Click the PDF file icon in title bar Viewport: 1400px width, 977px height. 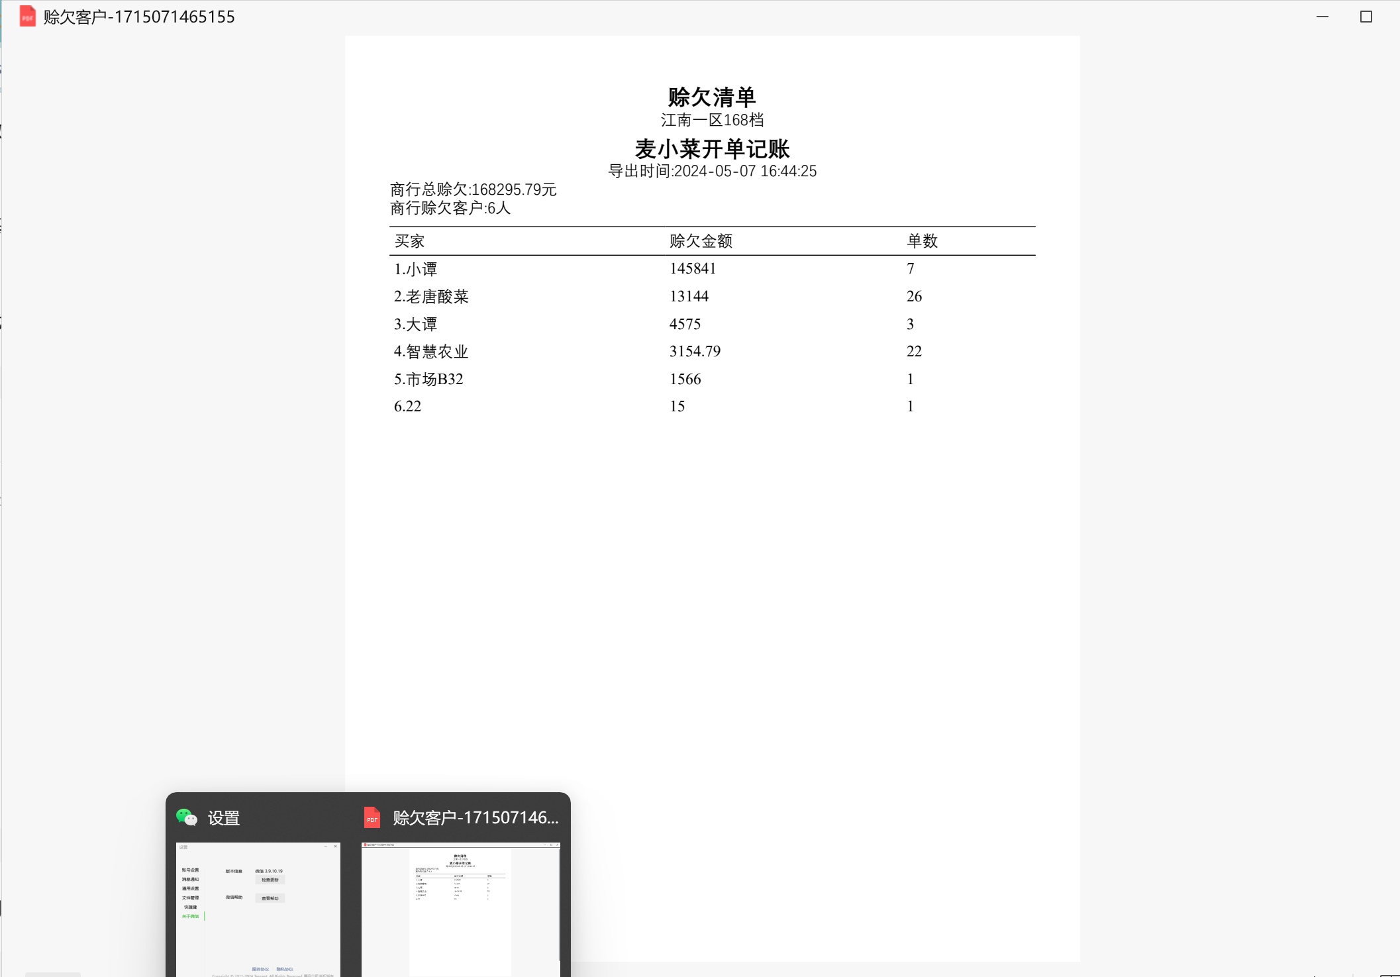27,17
